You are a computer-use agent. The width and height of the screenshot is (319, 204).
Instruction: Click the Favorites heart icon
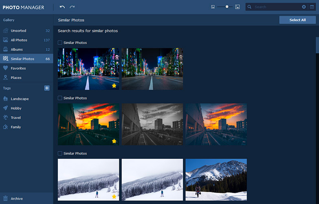5,68
